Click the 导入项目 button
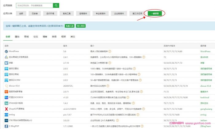This screenshot has width=215, height=129. coord(80,26)
